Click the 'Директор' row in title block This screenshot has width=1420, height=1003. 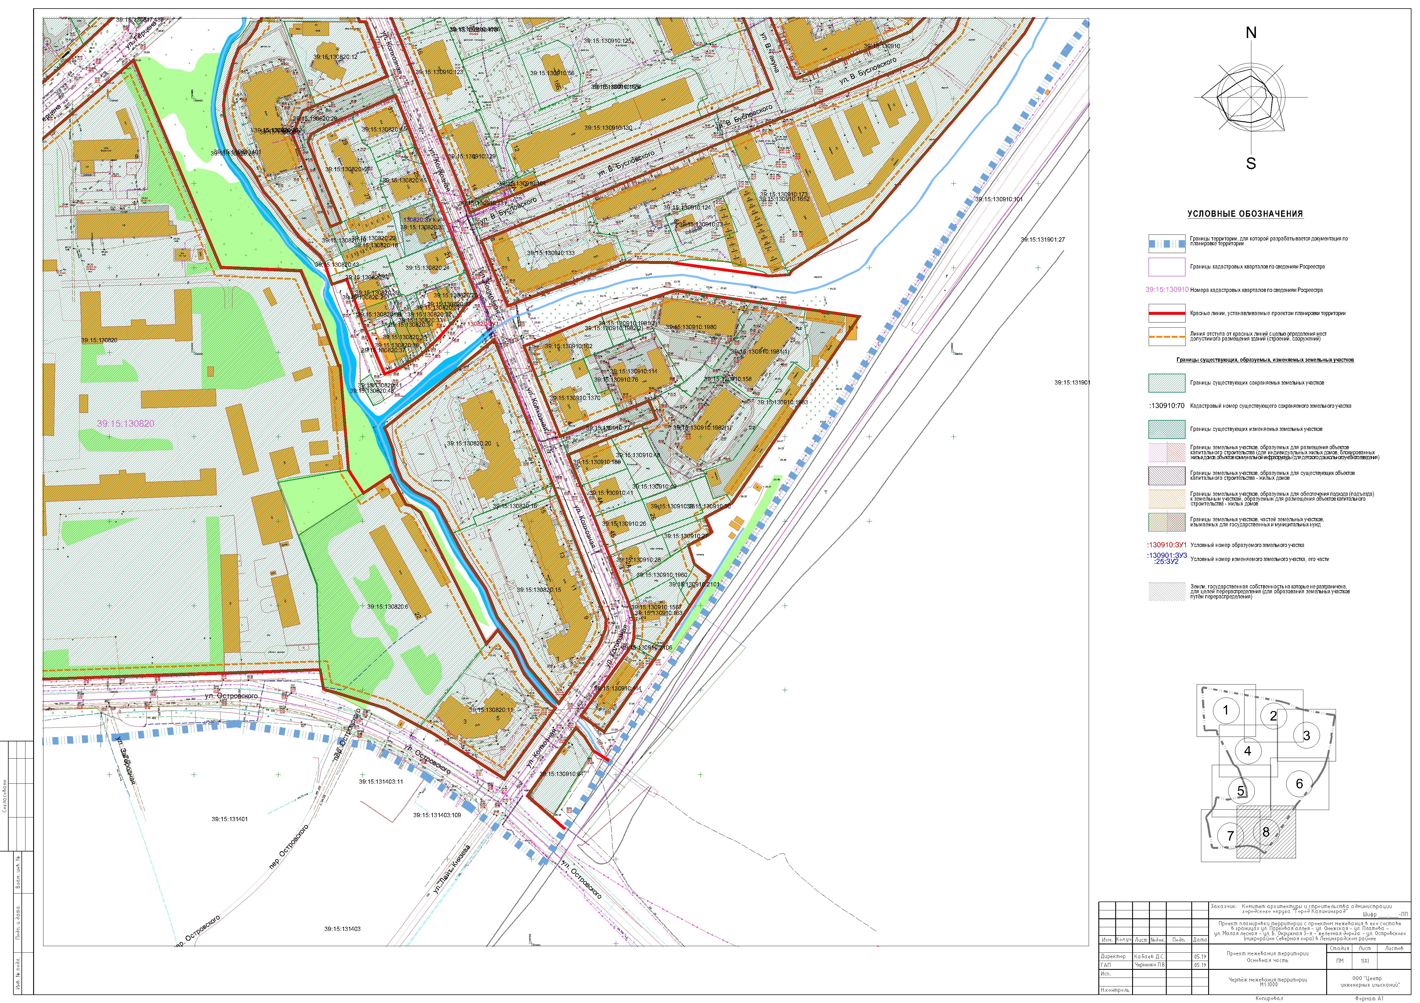pyautogui.click(x=1113, y=956)
